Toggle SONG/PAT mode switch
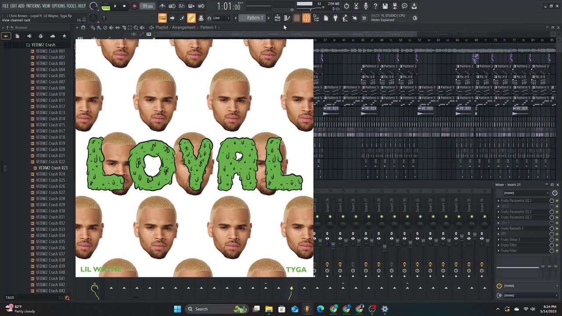Image resolution: width=562 pixels, height=316 pixels. tap(106, 7)
